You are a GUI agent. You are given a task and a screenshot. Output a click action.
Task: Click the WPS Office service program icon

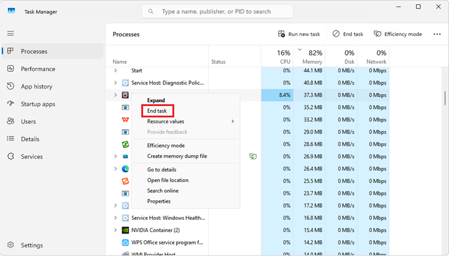click(125, 243)
